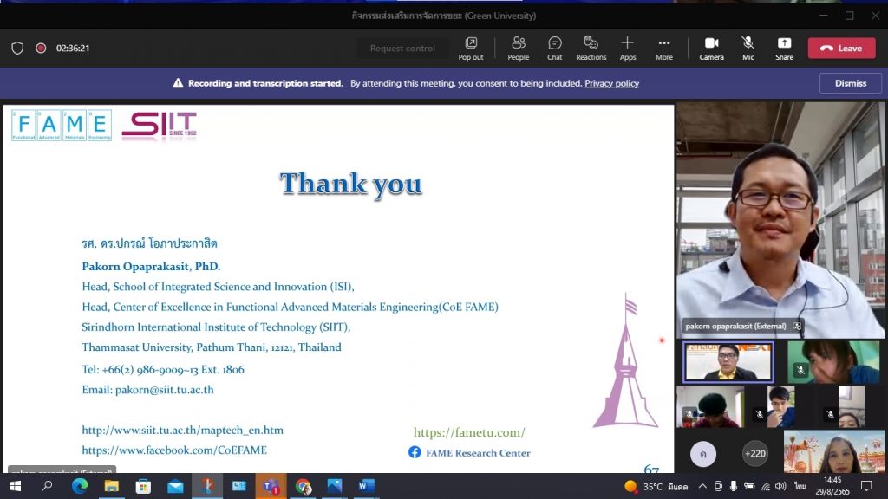Screen dimensions: 888x499
Task: Toggle the Camera on or off
Action: (x=711, y=48)
